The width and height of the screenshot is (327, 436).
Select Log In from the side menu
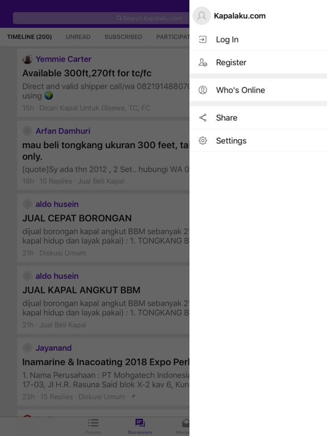tap(258, 40)
